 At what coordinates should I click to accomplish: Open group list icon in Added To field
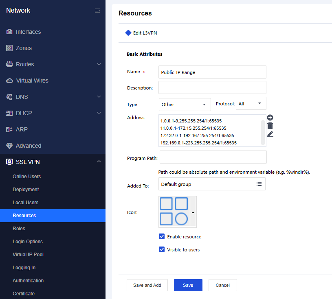click(259, 184)
